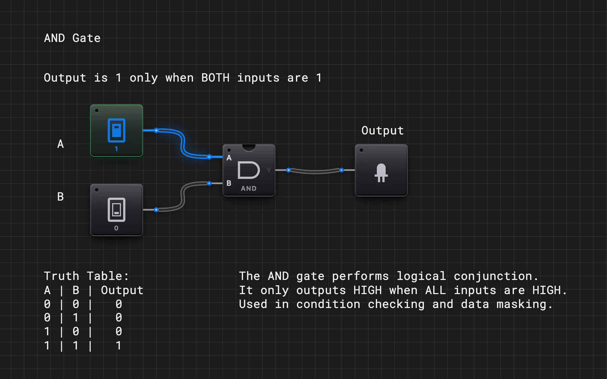This screenshot has height=379, width=607.
Task: Select 'It only outputs HIGH when ALL inputs are HIGH.'
Action: coord(403,290)
